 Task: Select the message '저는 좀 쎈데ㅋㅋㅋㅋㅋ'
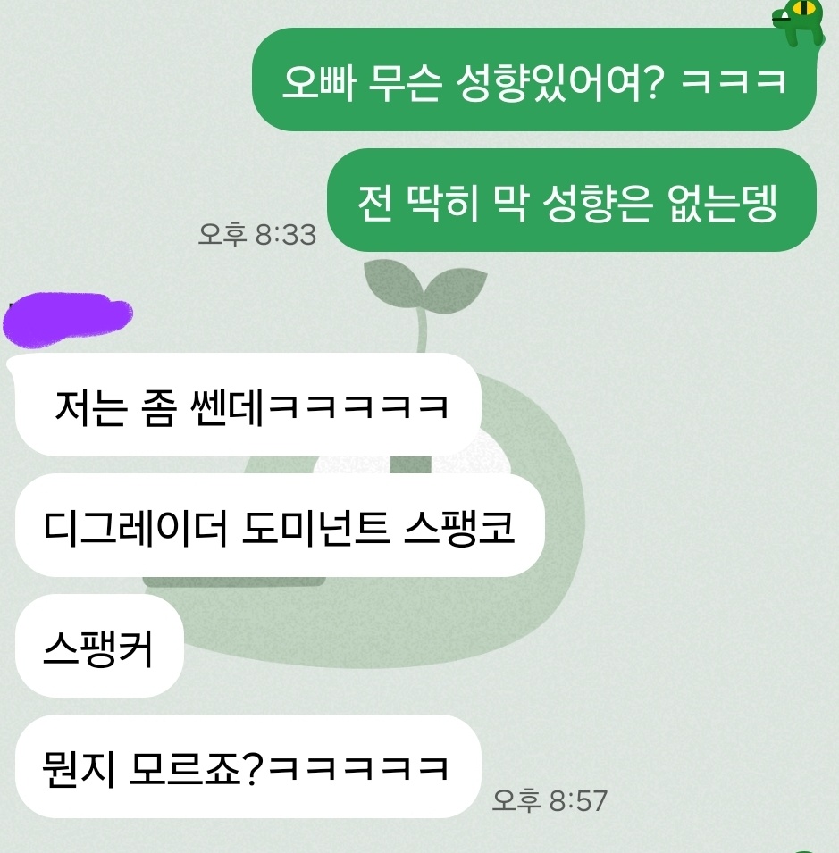click(x=248, y=405)
